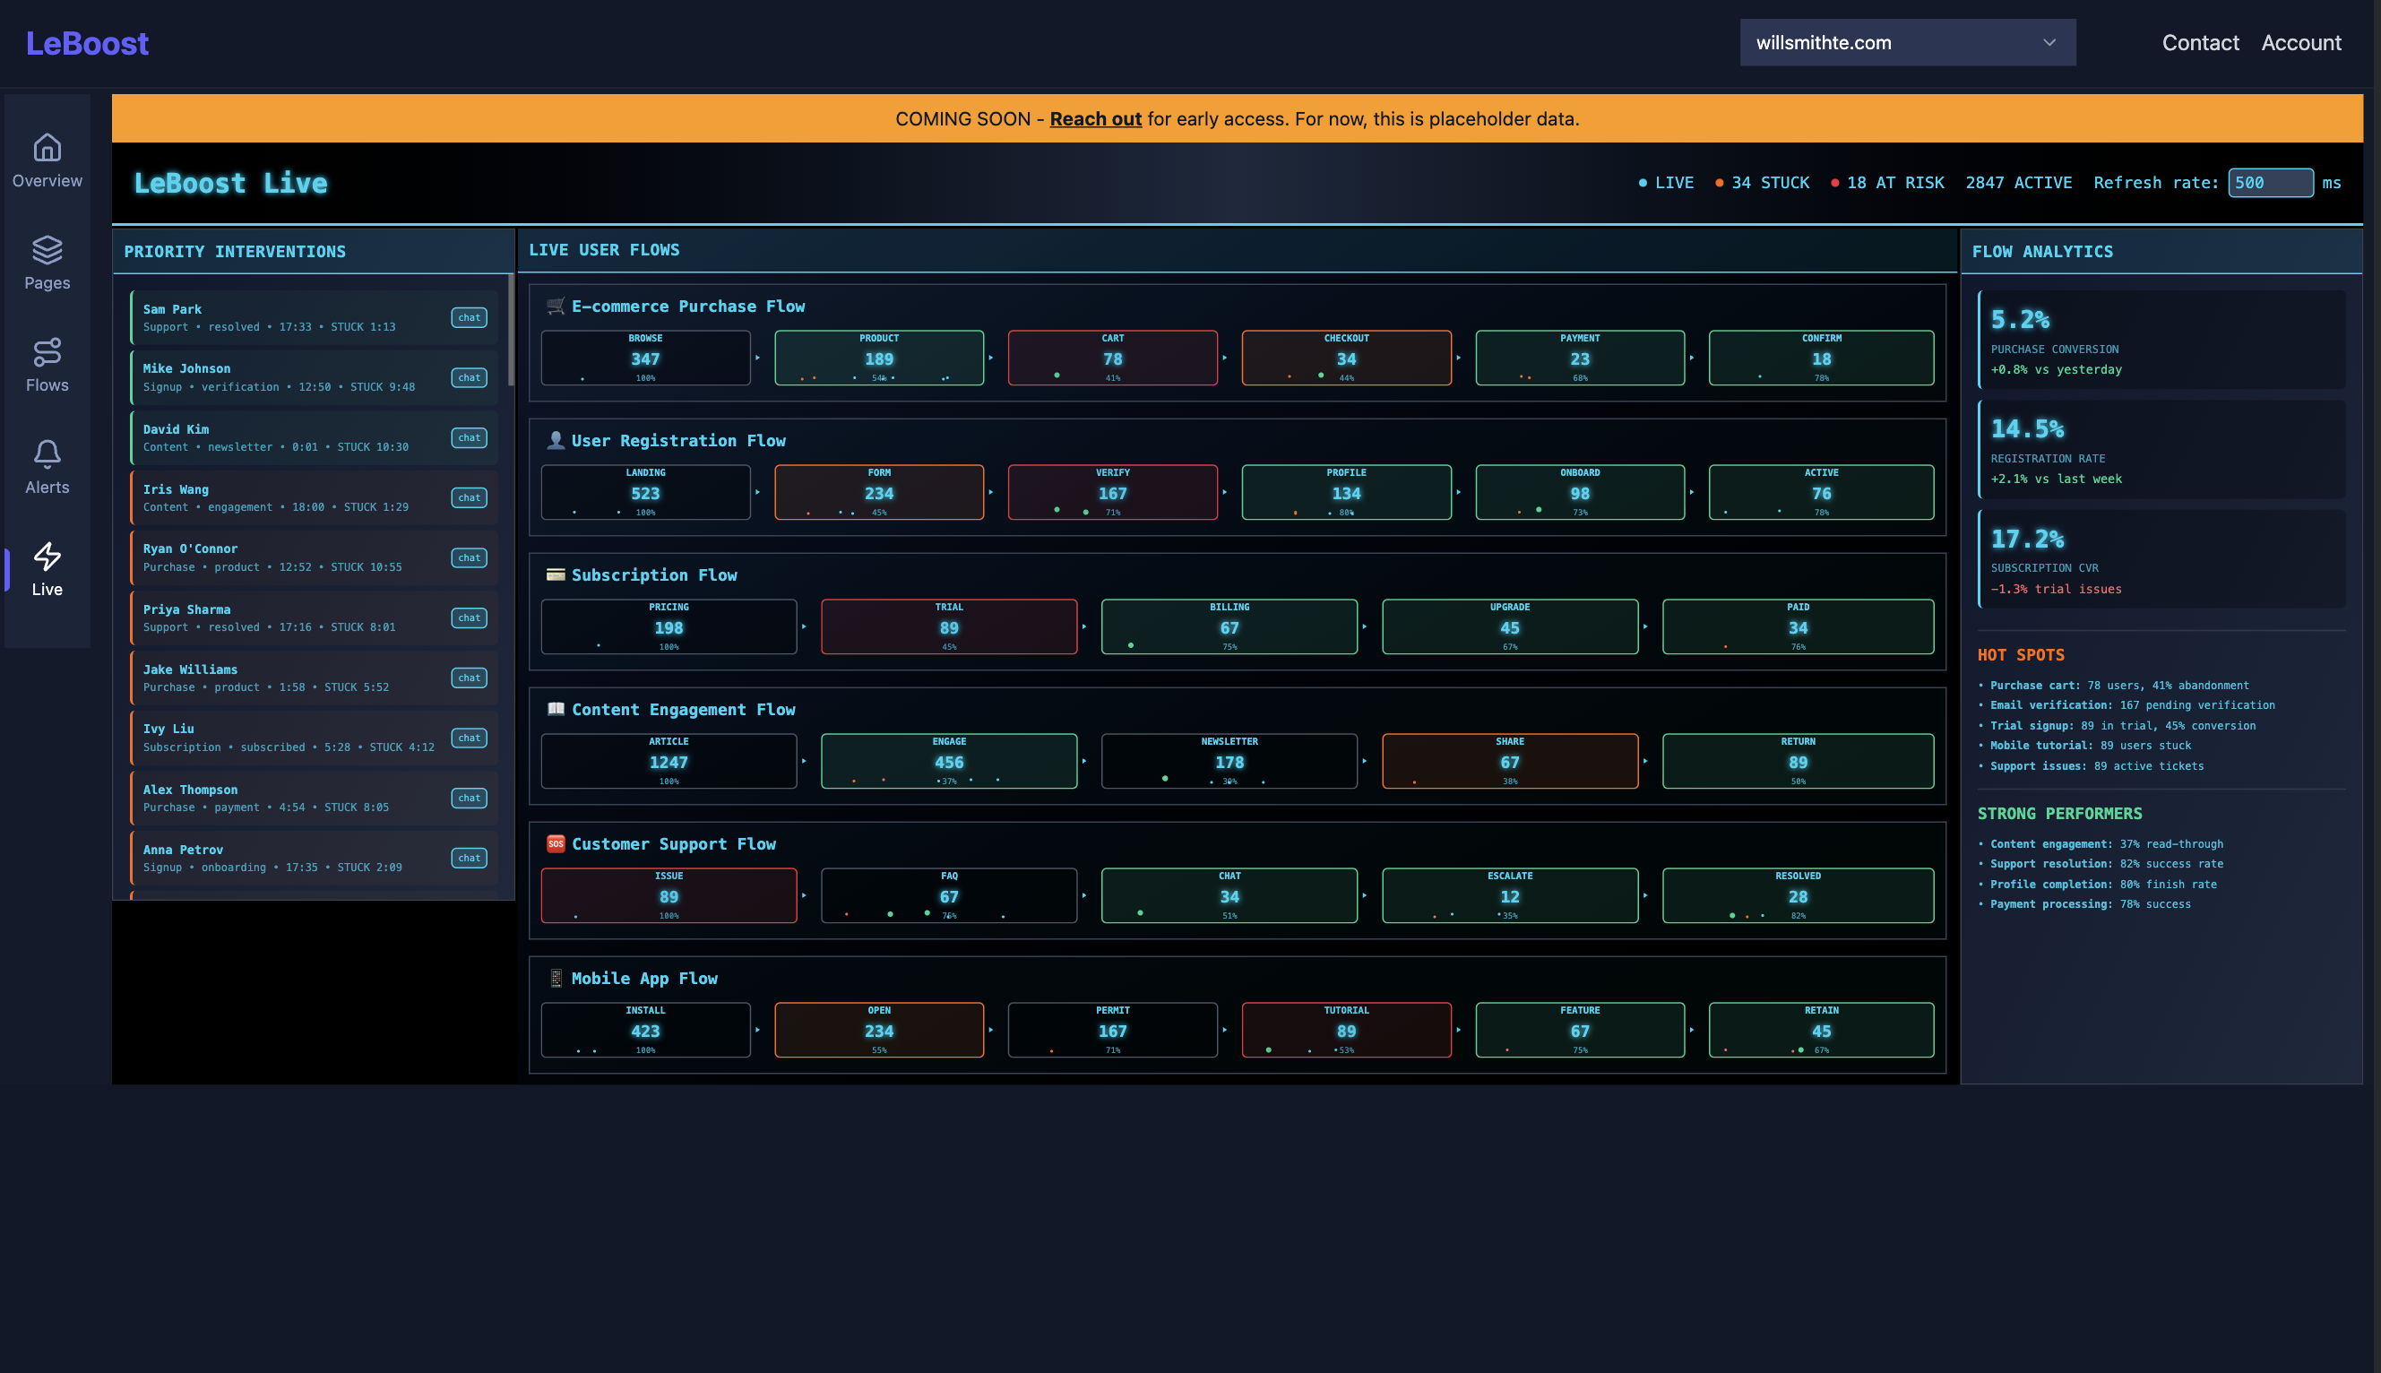Click the Alerts bell icon
The height and width of the screenshot is (1373, 2381).
[x=47, y=454]
